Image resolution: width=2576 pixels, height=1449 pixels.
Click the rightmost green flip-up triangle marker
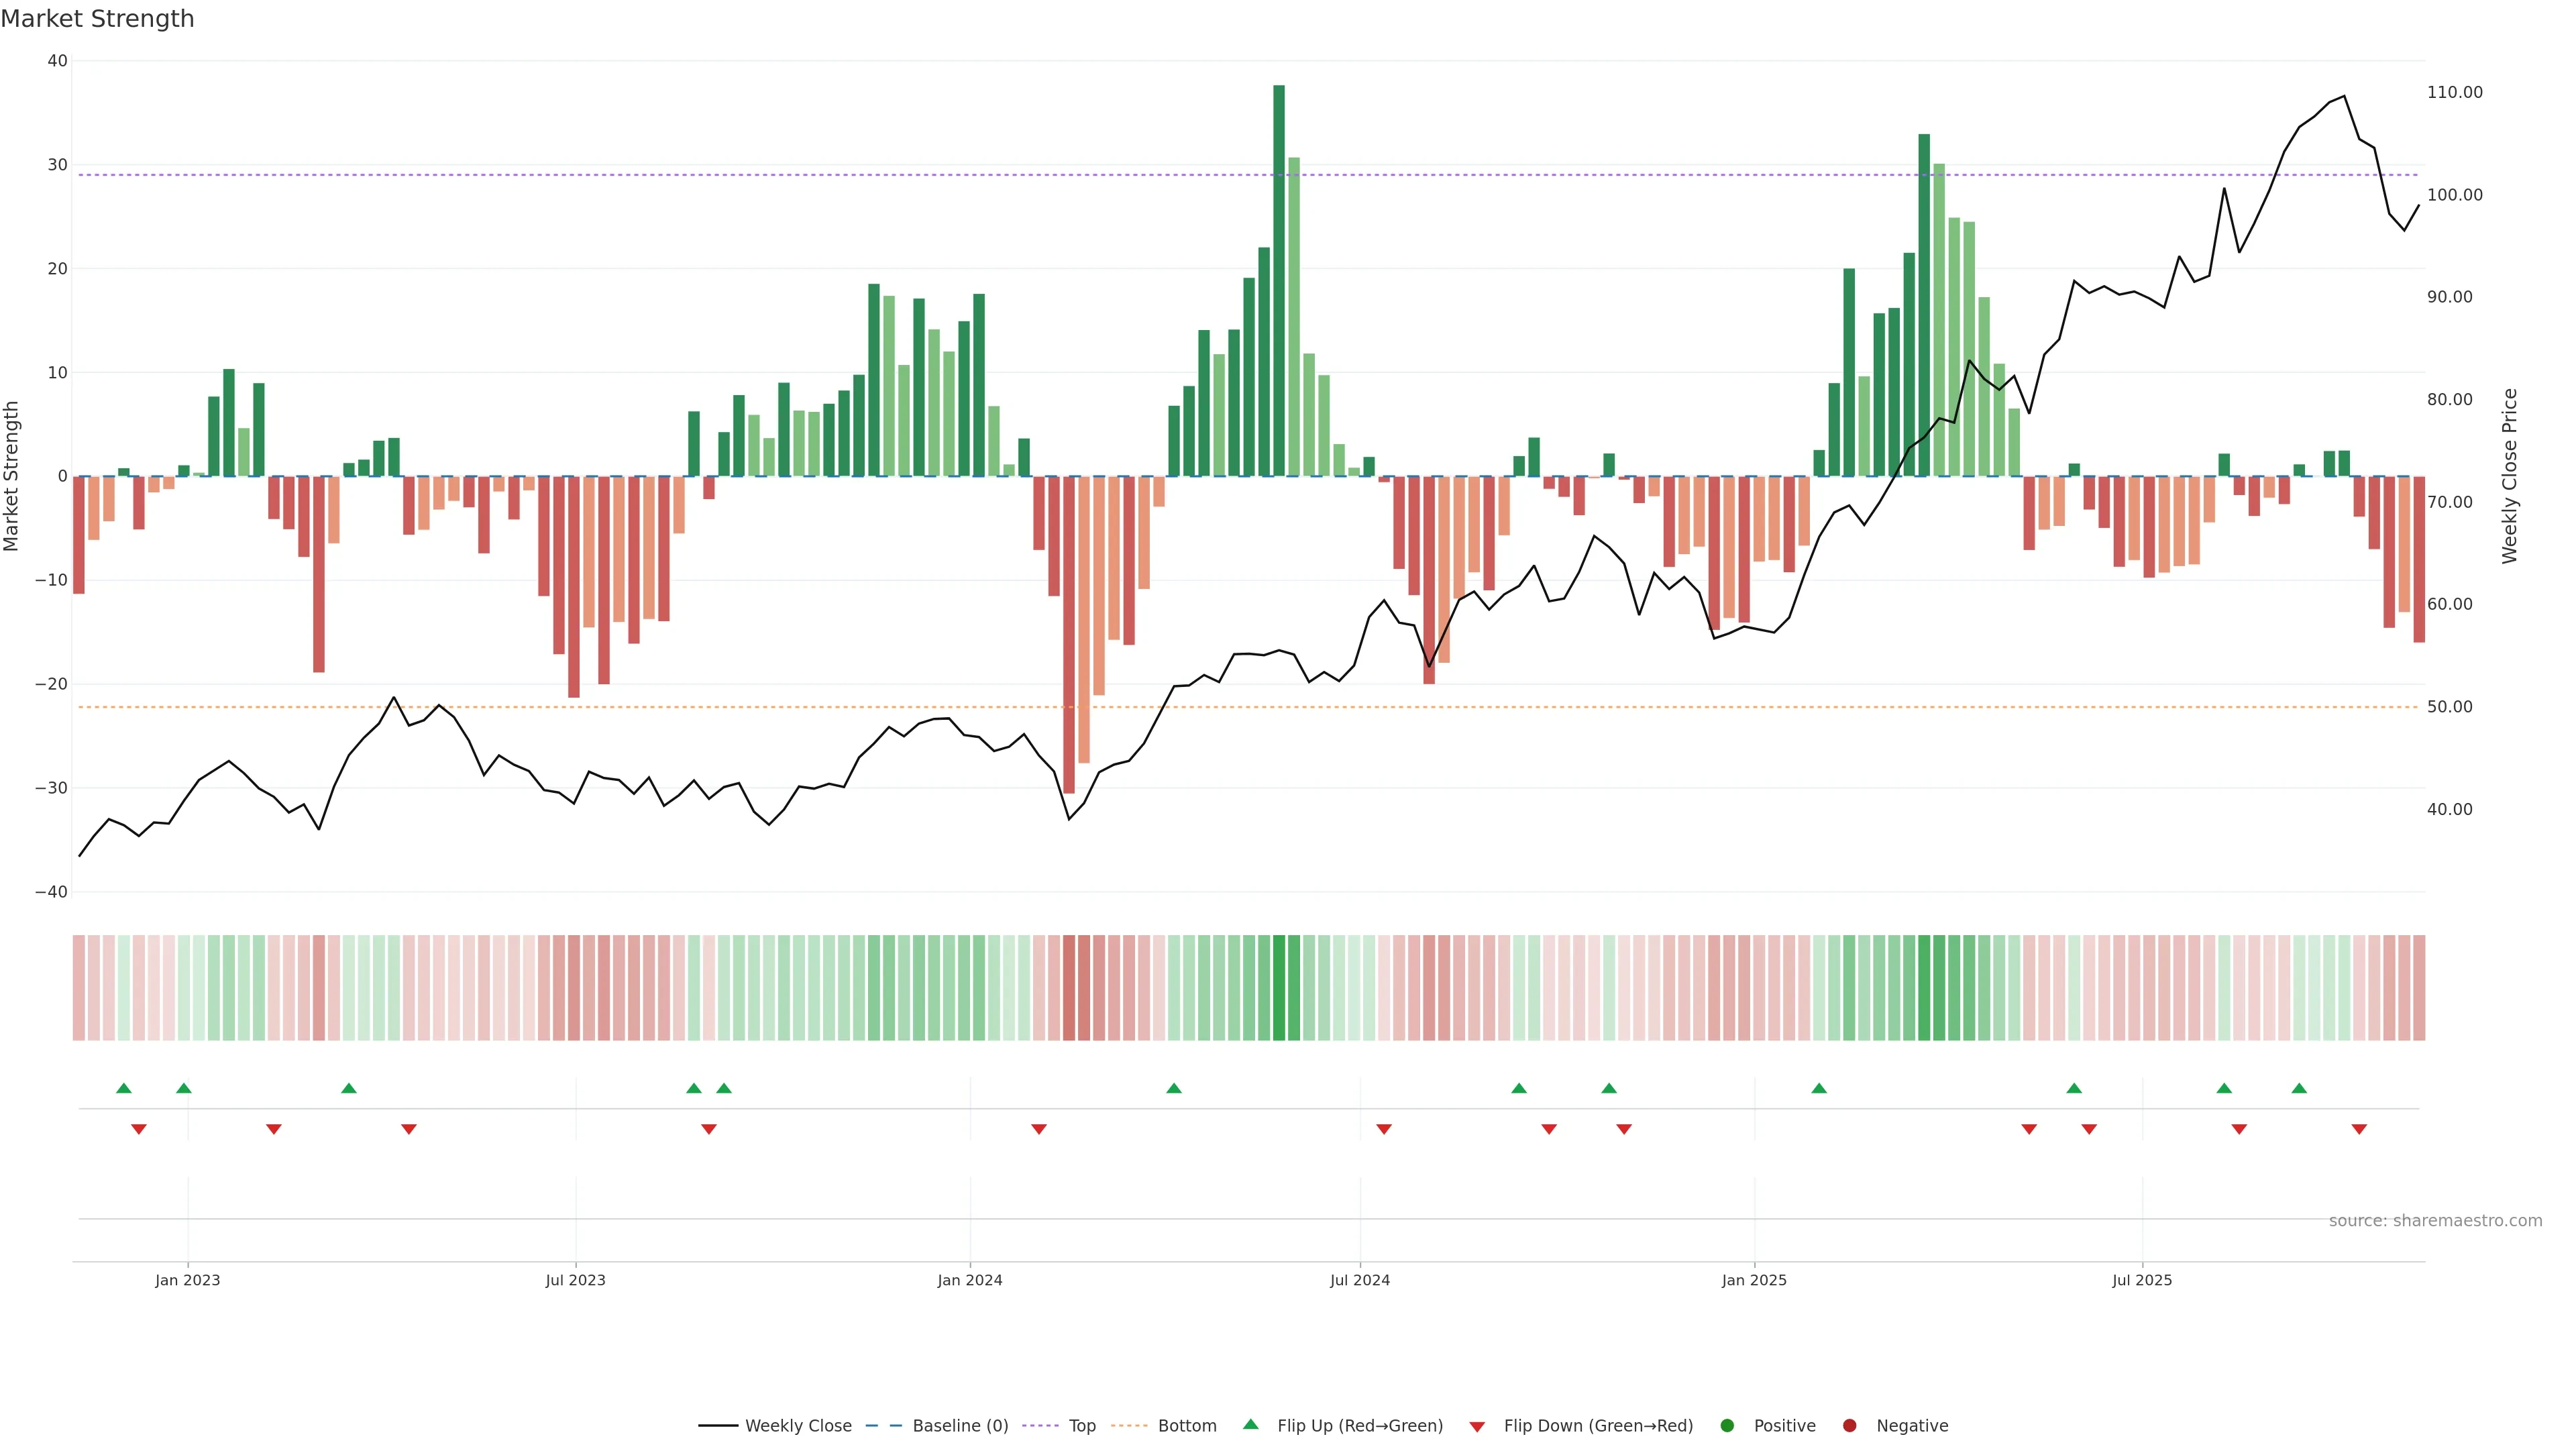pyautogui.click(x=2299, y=1088)
